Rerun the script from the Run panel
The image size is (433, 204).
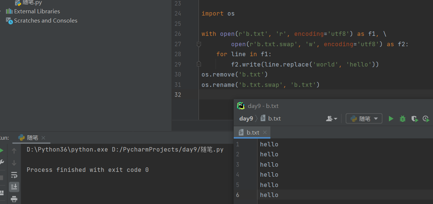(1, 150)
